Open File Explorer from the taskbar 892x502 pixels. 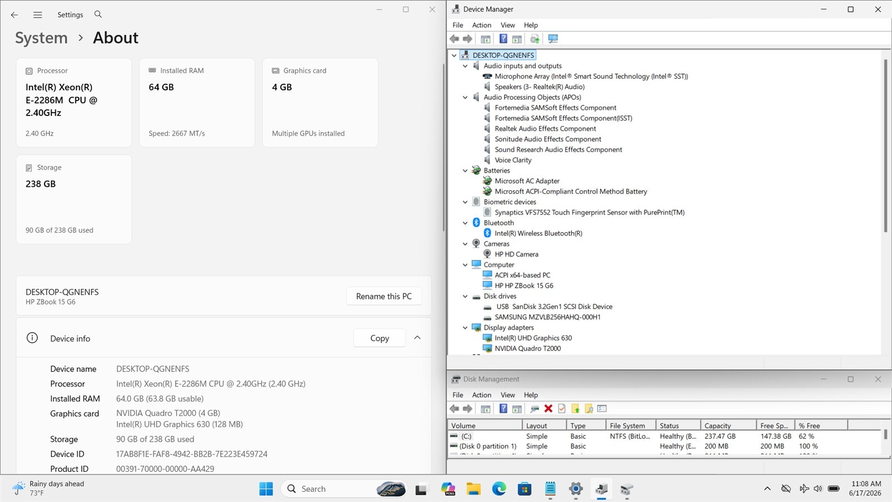(474, 489)
